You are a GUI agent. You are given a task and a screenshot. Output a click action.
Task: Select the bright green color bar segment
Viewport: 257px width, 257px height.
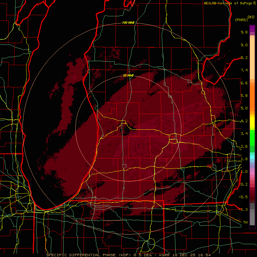[252, 138]
